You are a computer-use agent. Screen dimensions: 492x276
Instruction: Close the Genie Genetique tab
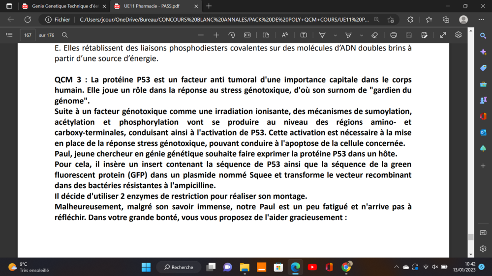pyautogui.click(x=104, y=6)
